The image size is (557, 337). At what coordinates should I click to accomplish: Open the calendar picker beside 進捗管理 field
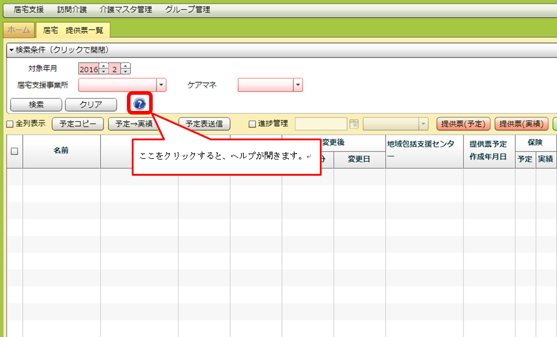(354, 124)
